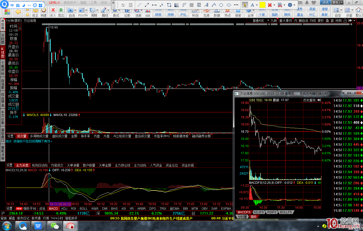This screenshot has width=363, height=231.
Task: Toggle 预测 forecast display
Action: 339,21
